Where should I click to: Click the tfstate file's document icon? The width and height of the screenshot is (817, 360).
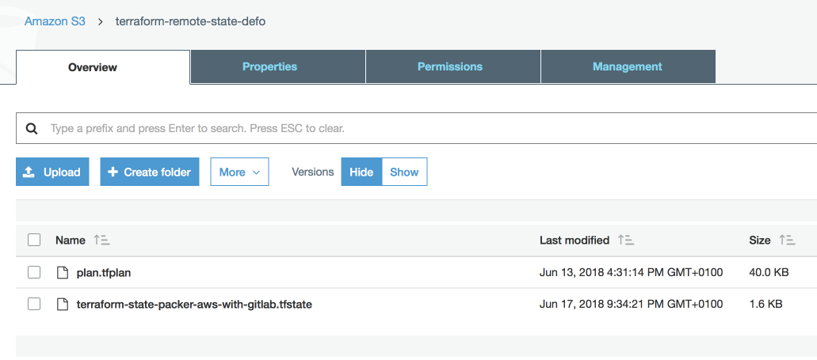click(x=63, y=304)
